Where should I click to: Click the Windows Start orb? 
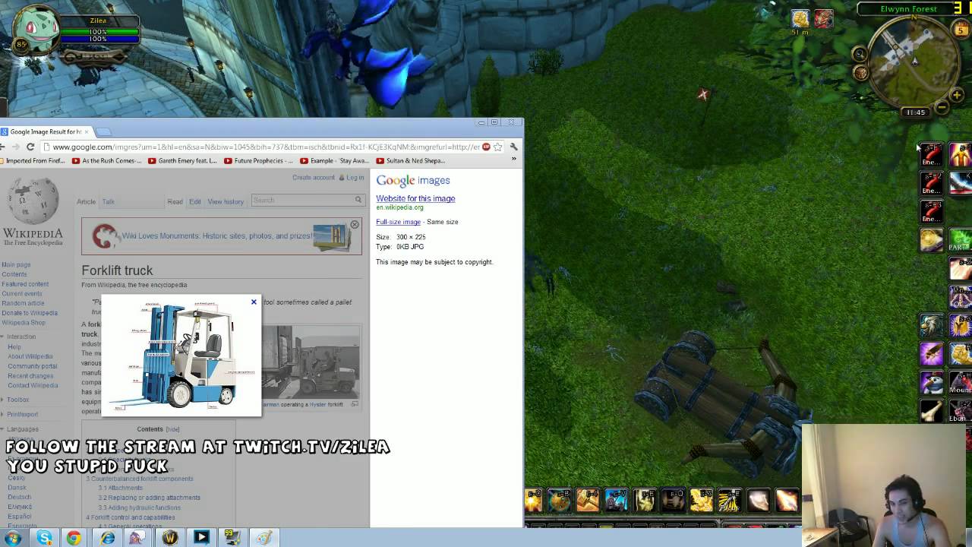point(13,538)
